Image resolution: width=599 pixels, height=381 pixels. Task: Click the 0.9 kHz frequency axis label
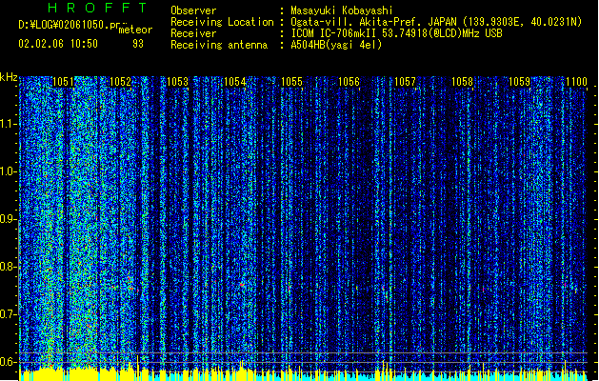tap(9, 219)
